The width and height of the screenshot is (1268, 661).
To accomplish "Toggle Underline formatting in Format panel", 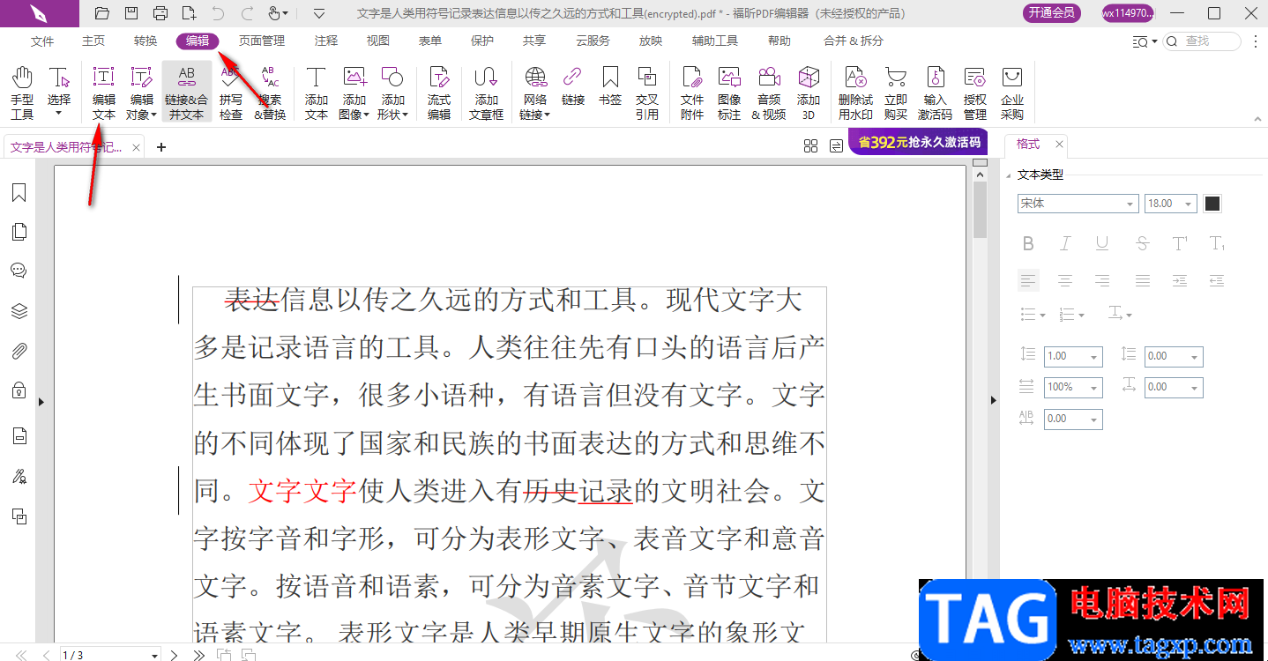I will [x=1102, y=243].
